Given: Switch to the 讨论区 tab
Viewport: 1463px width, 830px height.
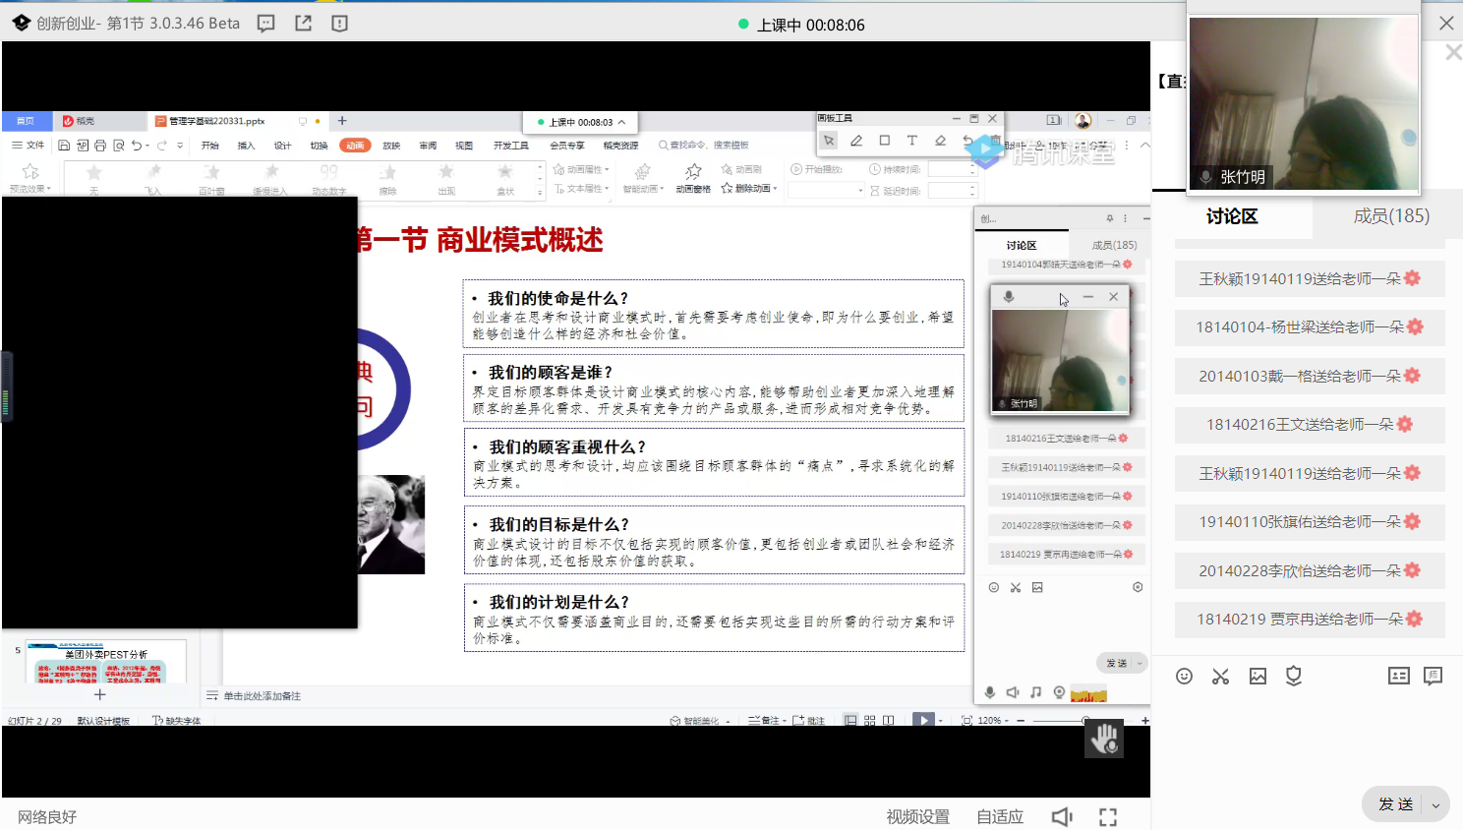Looking at the screenshot, I should [1232, 216].
